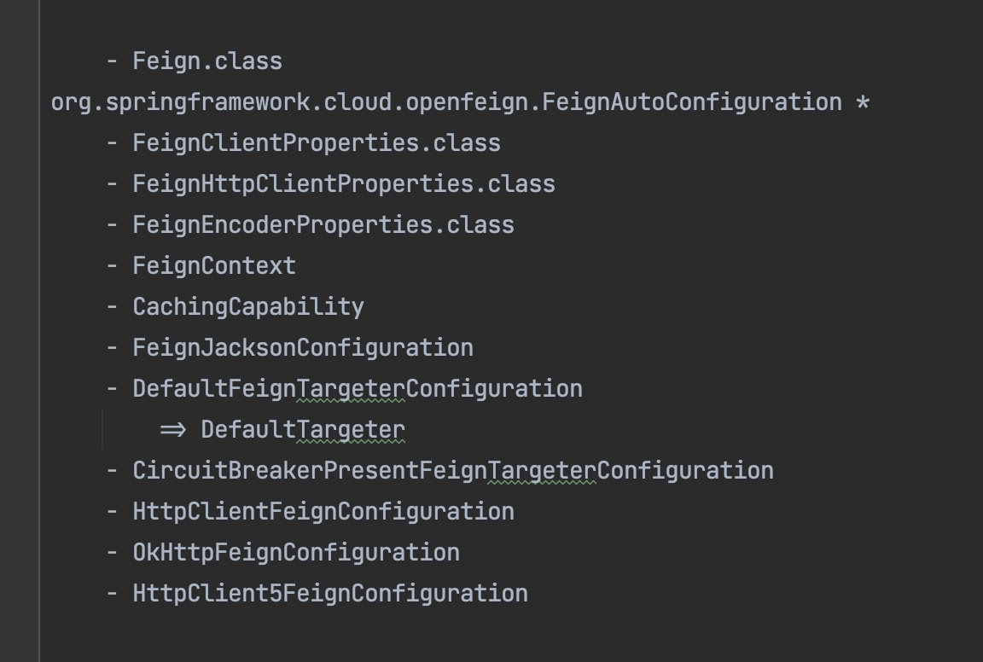Image resolution: width=983 pixels, height=662 pixels.
Task: Click the indent guide beside DefaultTargeter
Action: pyautogui.click(x=102, y=430)
